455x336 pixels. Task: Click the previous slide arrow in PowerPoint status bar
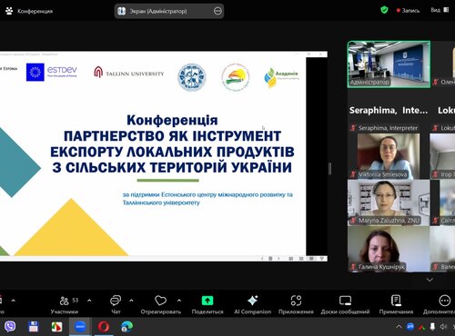click(x=262, y=259)
